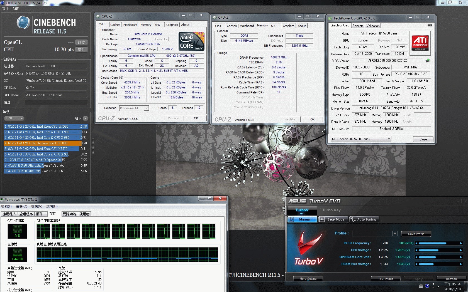Click the keyboard icon in the system tray

[x=421, y=286]
